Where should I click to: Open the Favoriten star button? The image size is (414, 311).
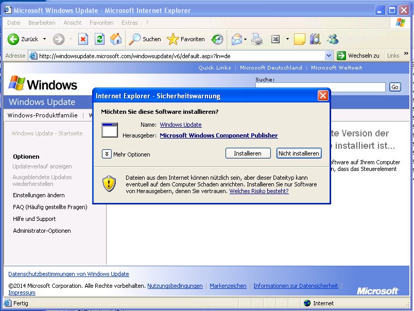click(x=186, y=39)
